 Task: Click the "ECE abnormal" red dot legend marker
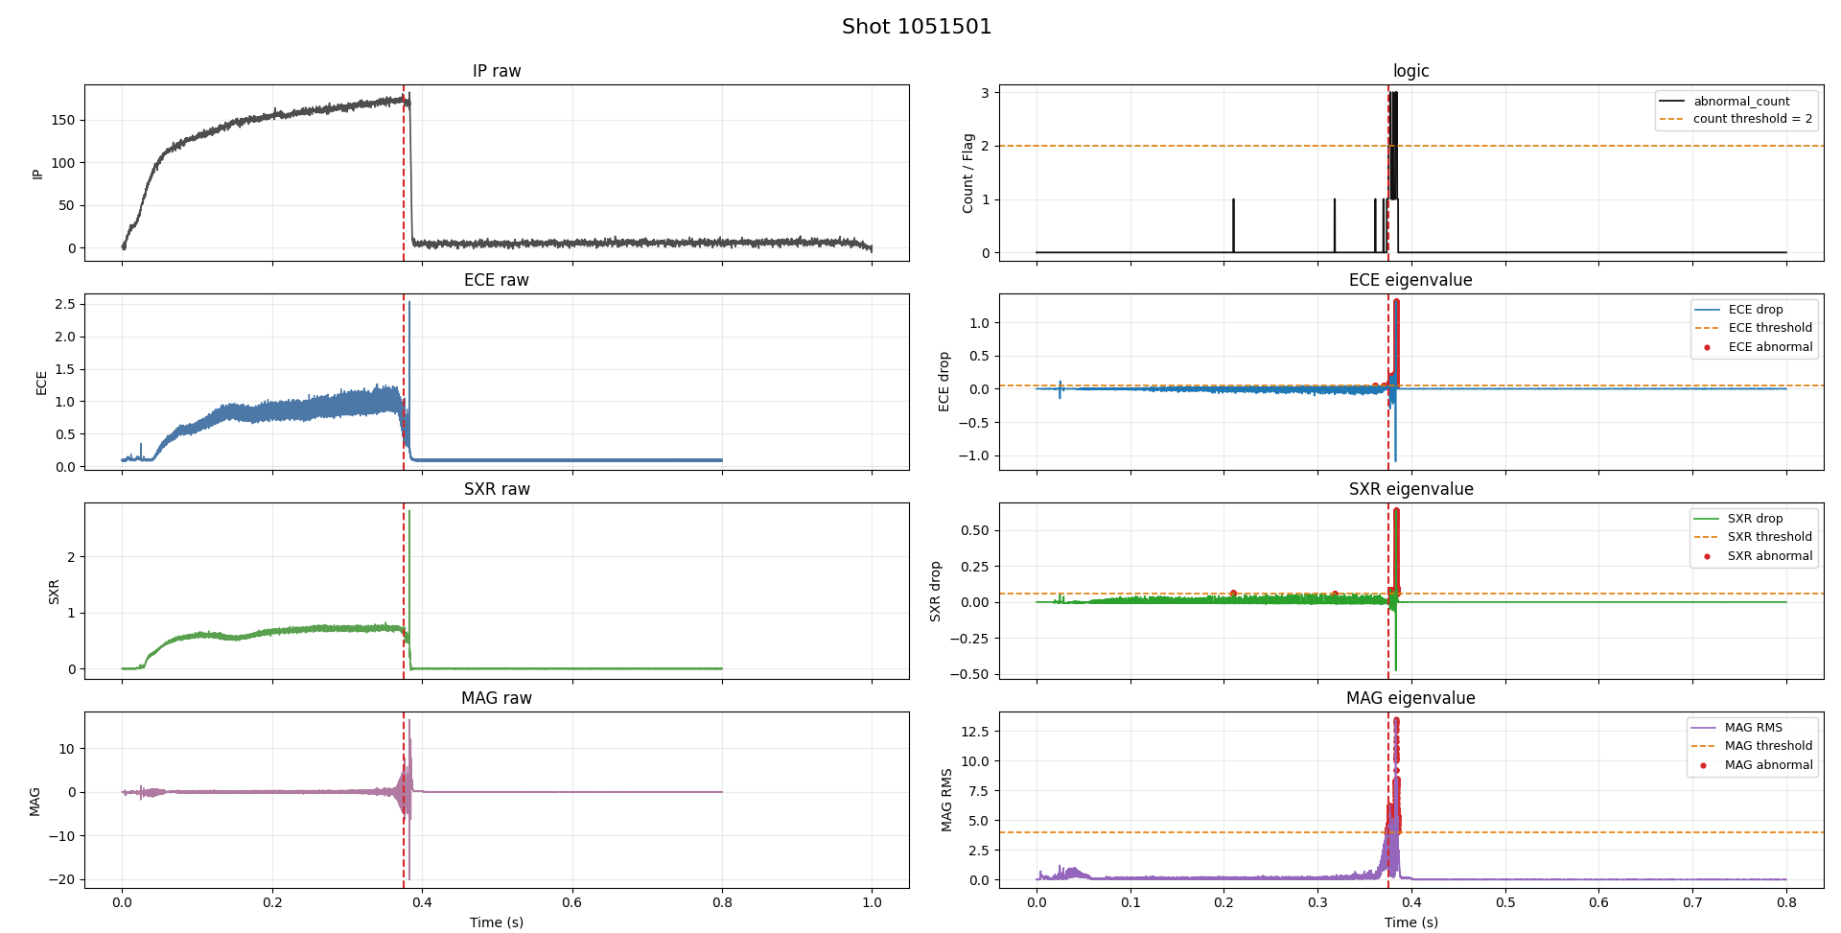tap(1707, 347)
